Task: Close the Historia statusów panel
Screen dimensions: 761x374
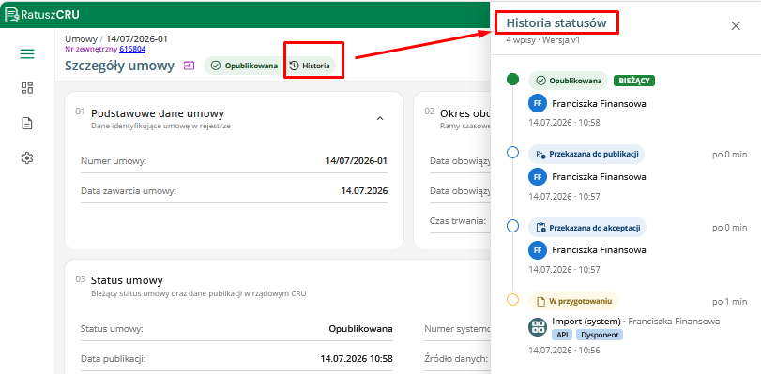Action: pos(736,26)
